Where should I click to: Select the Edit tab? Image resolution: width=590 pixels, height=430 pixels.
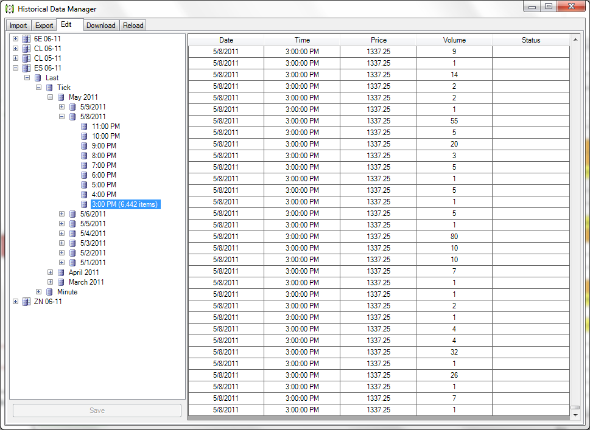tap(69, 24)
